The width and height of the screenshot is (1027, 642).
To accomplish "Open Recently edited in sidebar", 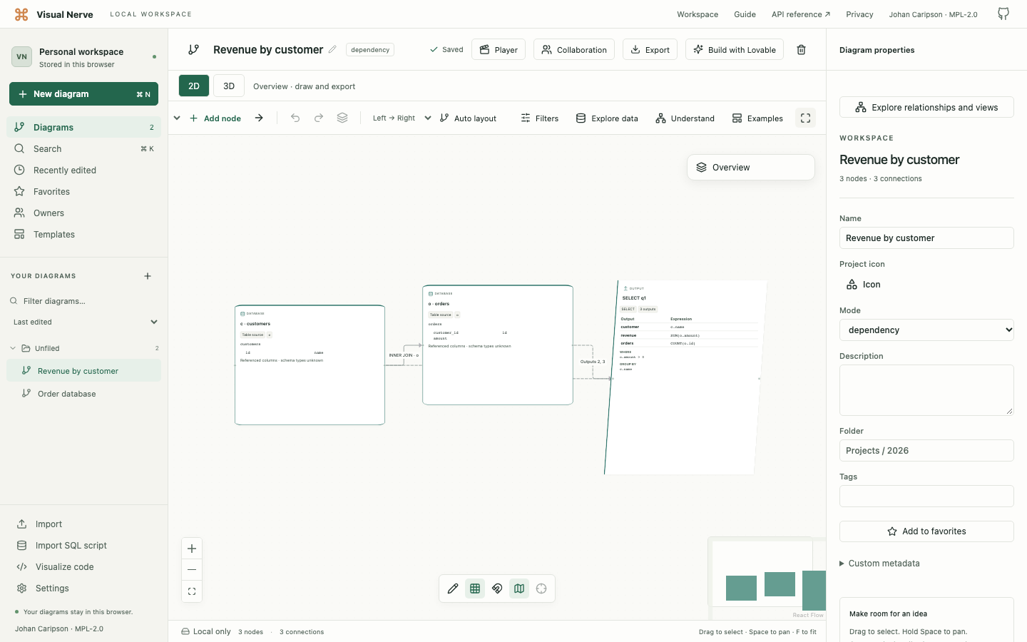I will click(84, 170).
